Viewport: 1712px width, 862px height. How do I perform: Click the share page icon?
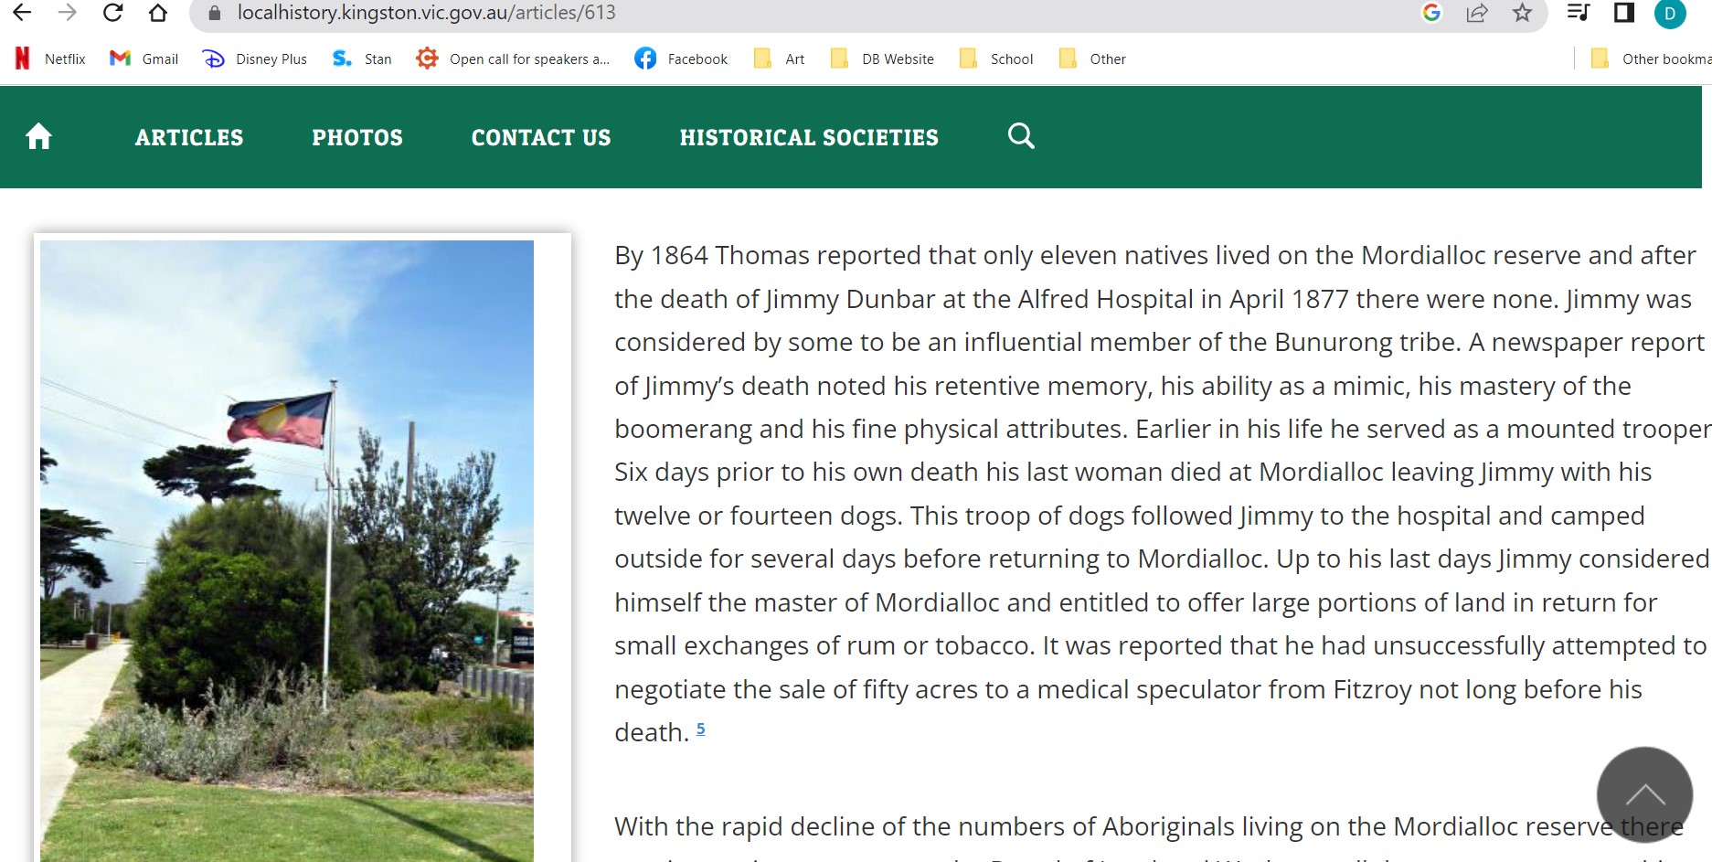click(x=1476, y=13)
